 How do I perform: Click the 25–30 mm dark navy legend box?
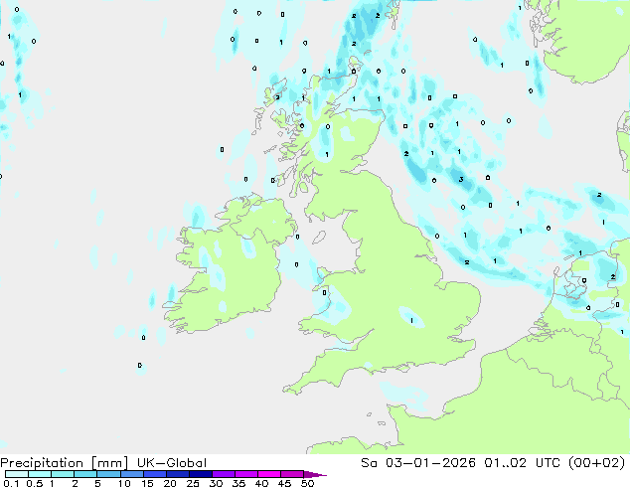[x=201, y=474]
